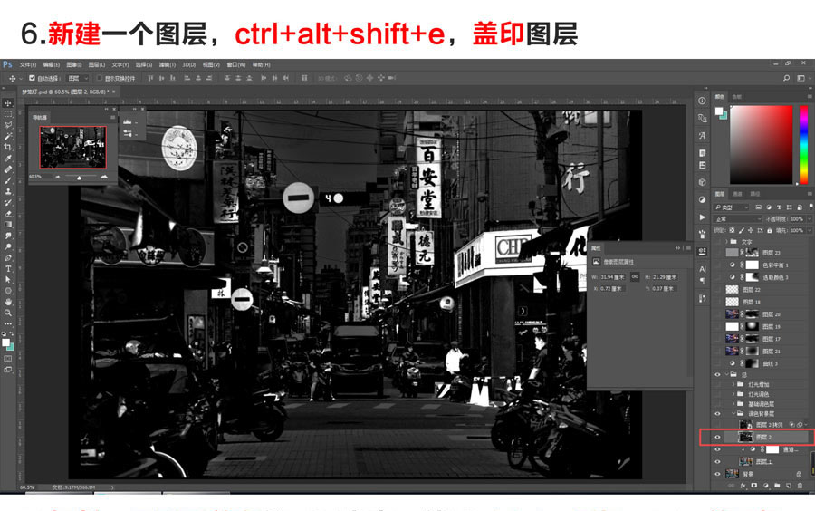Click the delete layer trash icon
Screen dimensions: 815x511
pos(800,486)
